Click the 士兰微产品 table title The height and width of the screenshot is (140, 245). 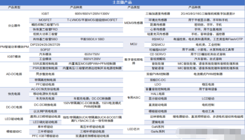coord(122,2)
